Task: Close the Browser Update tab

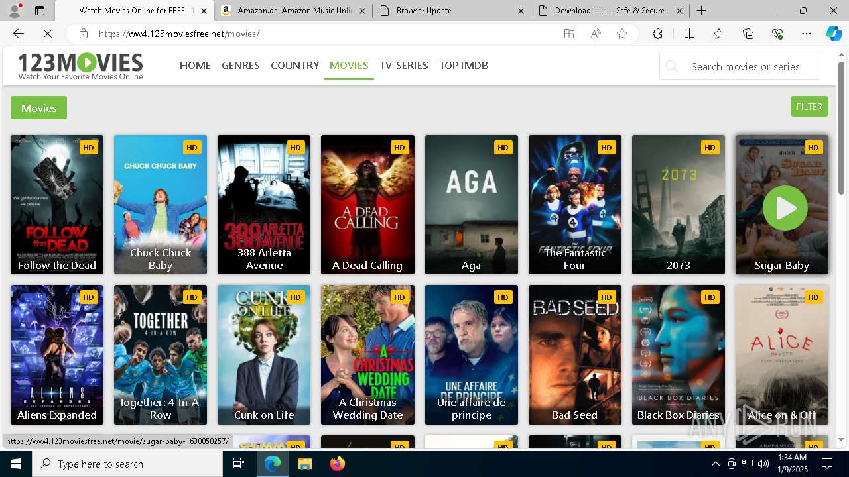Action: coord(521,11)
